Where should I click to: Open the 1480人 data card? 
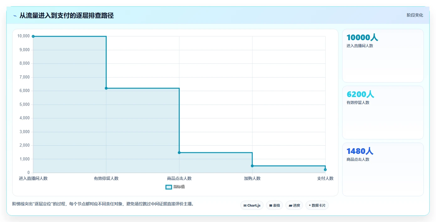[383, 169]
